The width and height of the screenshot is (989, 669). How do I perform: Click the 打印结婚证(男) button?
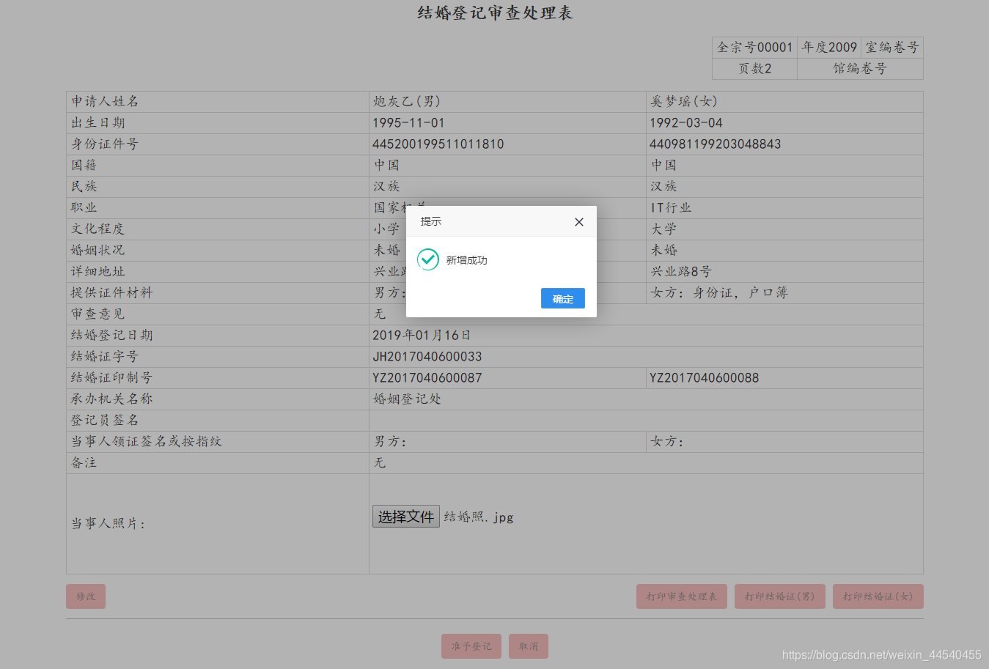pos(780,596)
